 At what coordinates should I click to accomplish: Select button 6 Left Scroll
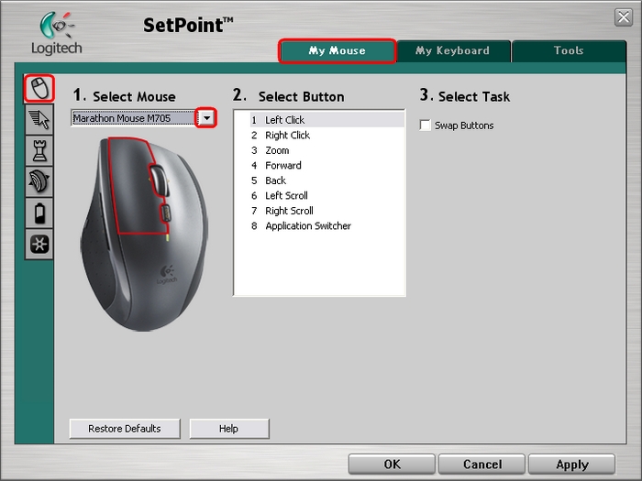(x=327, y=195)
